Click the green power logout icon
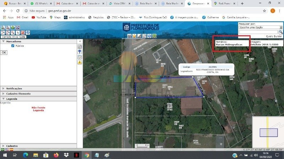 tap(154, 36)
